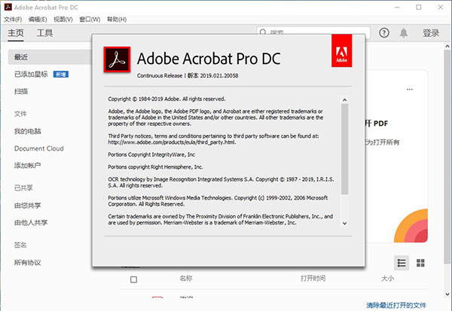Image resolution: width=452 pixels, height=311 pixels.
Task: Select 由您共享 in the sidebar
Action: click(27, 206)
